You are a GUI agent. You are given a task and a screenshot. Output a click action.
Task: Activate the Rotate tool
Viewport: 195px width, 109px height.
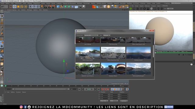(22, 7)
